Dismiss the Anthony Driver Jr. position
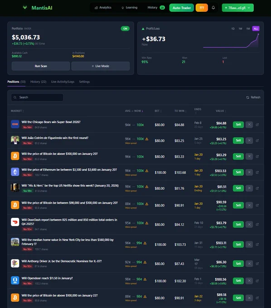 tap(249, 264)
